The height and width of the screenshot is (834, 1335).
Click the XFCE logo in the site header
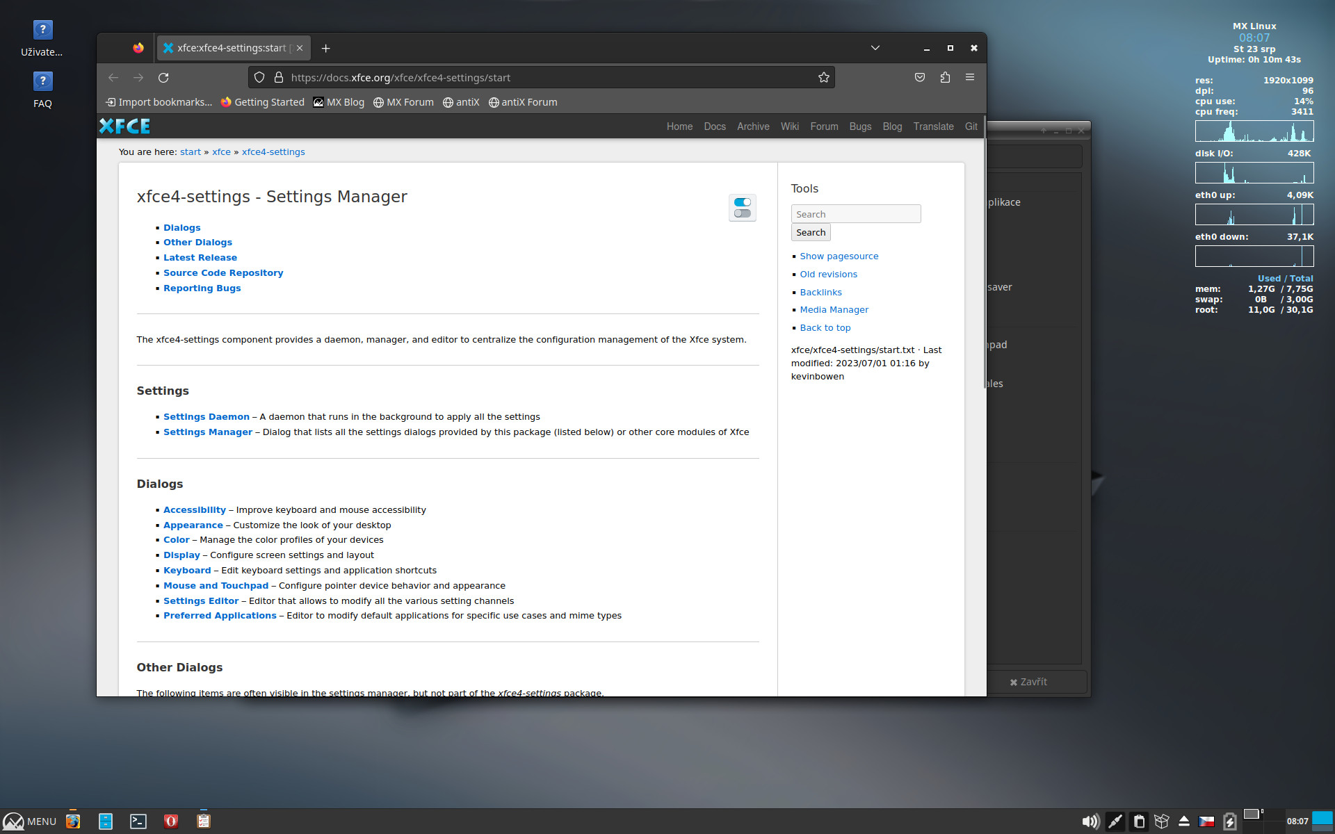click(124, 126)
